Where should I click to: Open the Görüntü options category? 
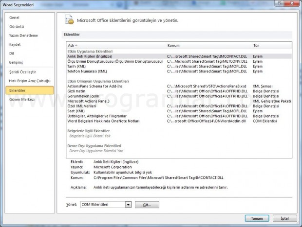(17, 27)
